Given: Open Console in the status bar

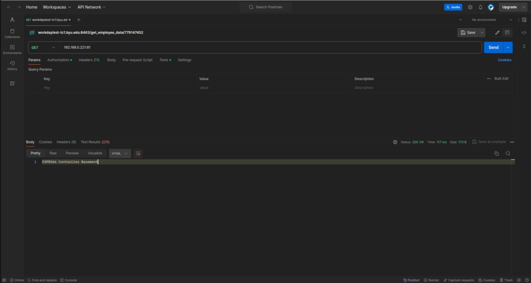Looking at the screenshot, I should 68,280.
